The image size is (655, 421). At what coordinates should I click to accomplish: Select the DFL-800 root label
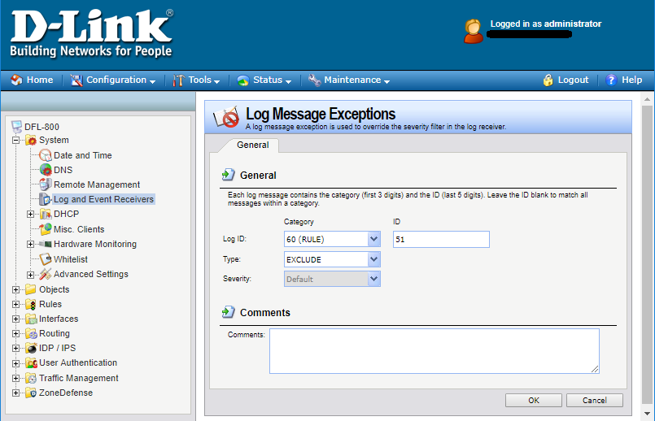[41, 127]
